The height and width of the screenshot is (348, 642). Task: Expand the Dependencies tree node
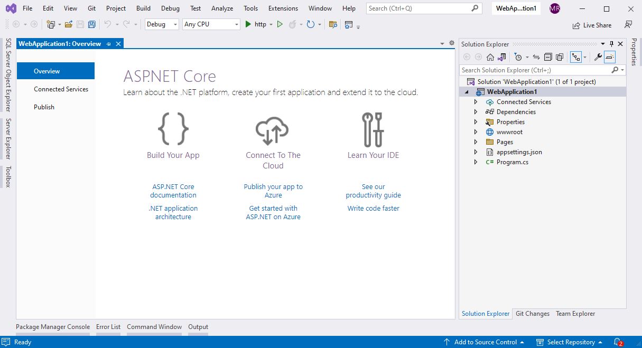pyautogui.click(x=476, y=112)
